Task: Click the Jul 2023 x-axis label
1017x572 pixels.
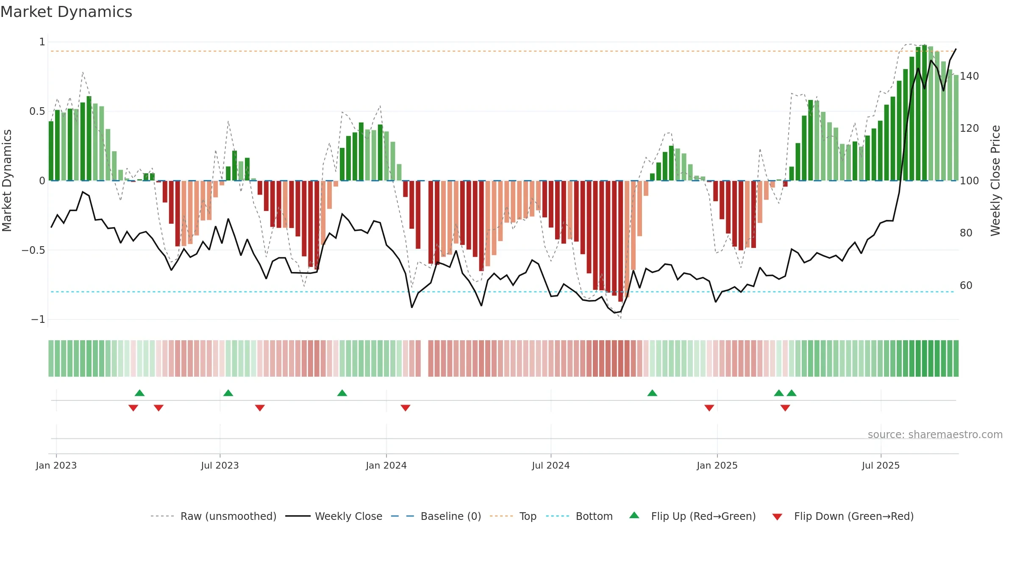Action: coord(220,466)
